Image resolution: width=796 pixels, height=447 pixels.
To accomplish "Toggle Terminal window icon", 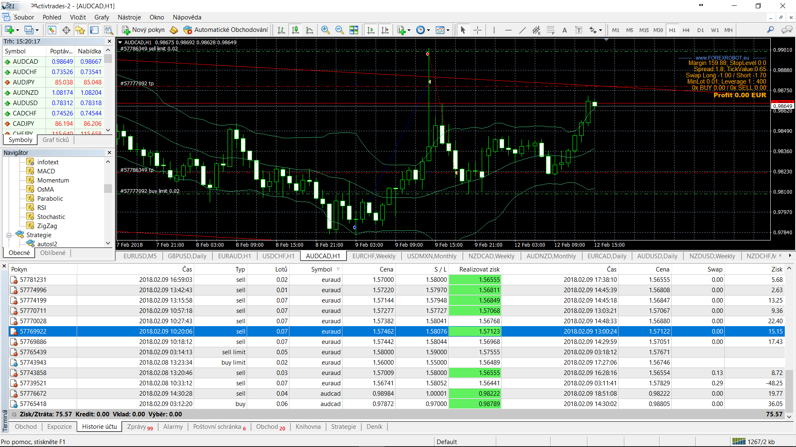I will tap(94, 30).
